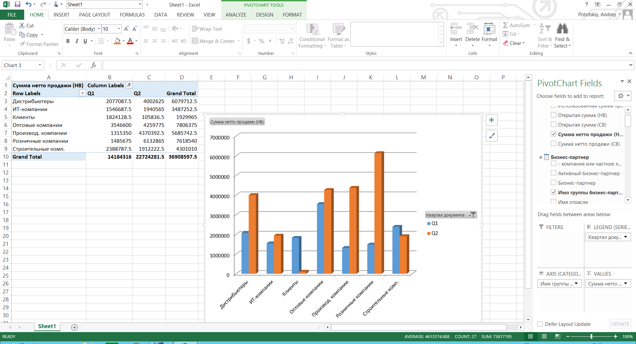The height and width of the screenshot is (344, 636).
Task: Click Delete cells icon
Action: pos(473,29)
